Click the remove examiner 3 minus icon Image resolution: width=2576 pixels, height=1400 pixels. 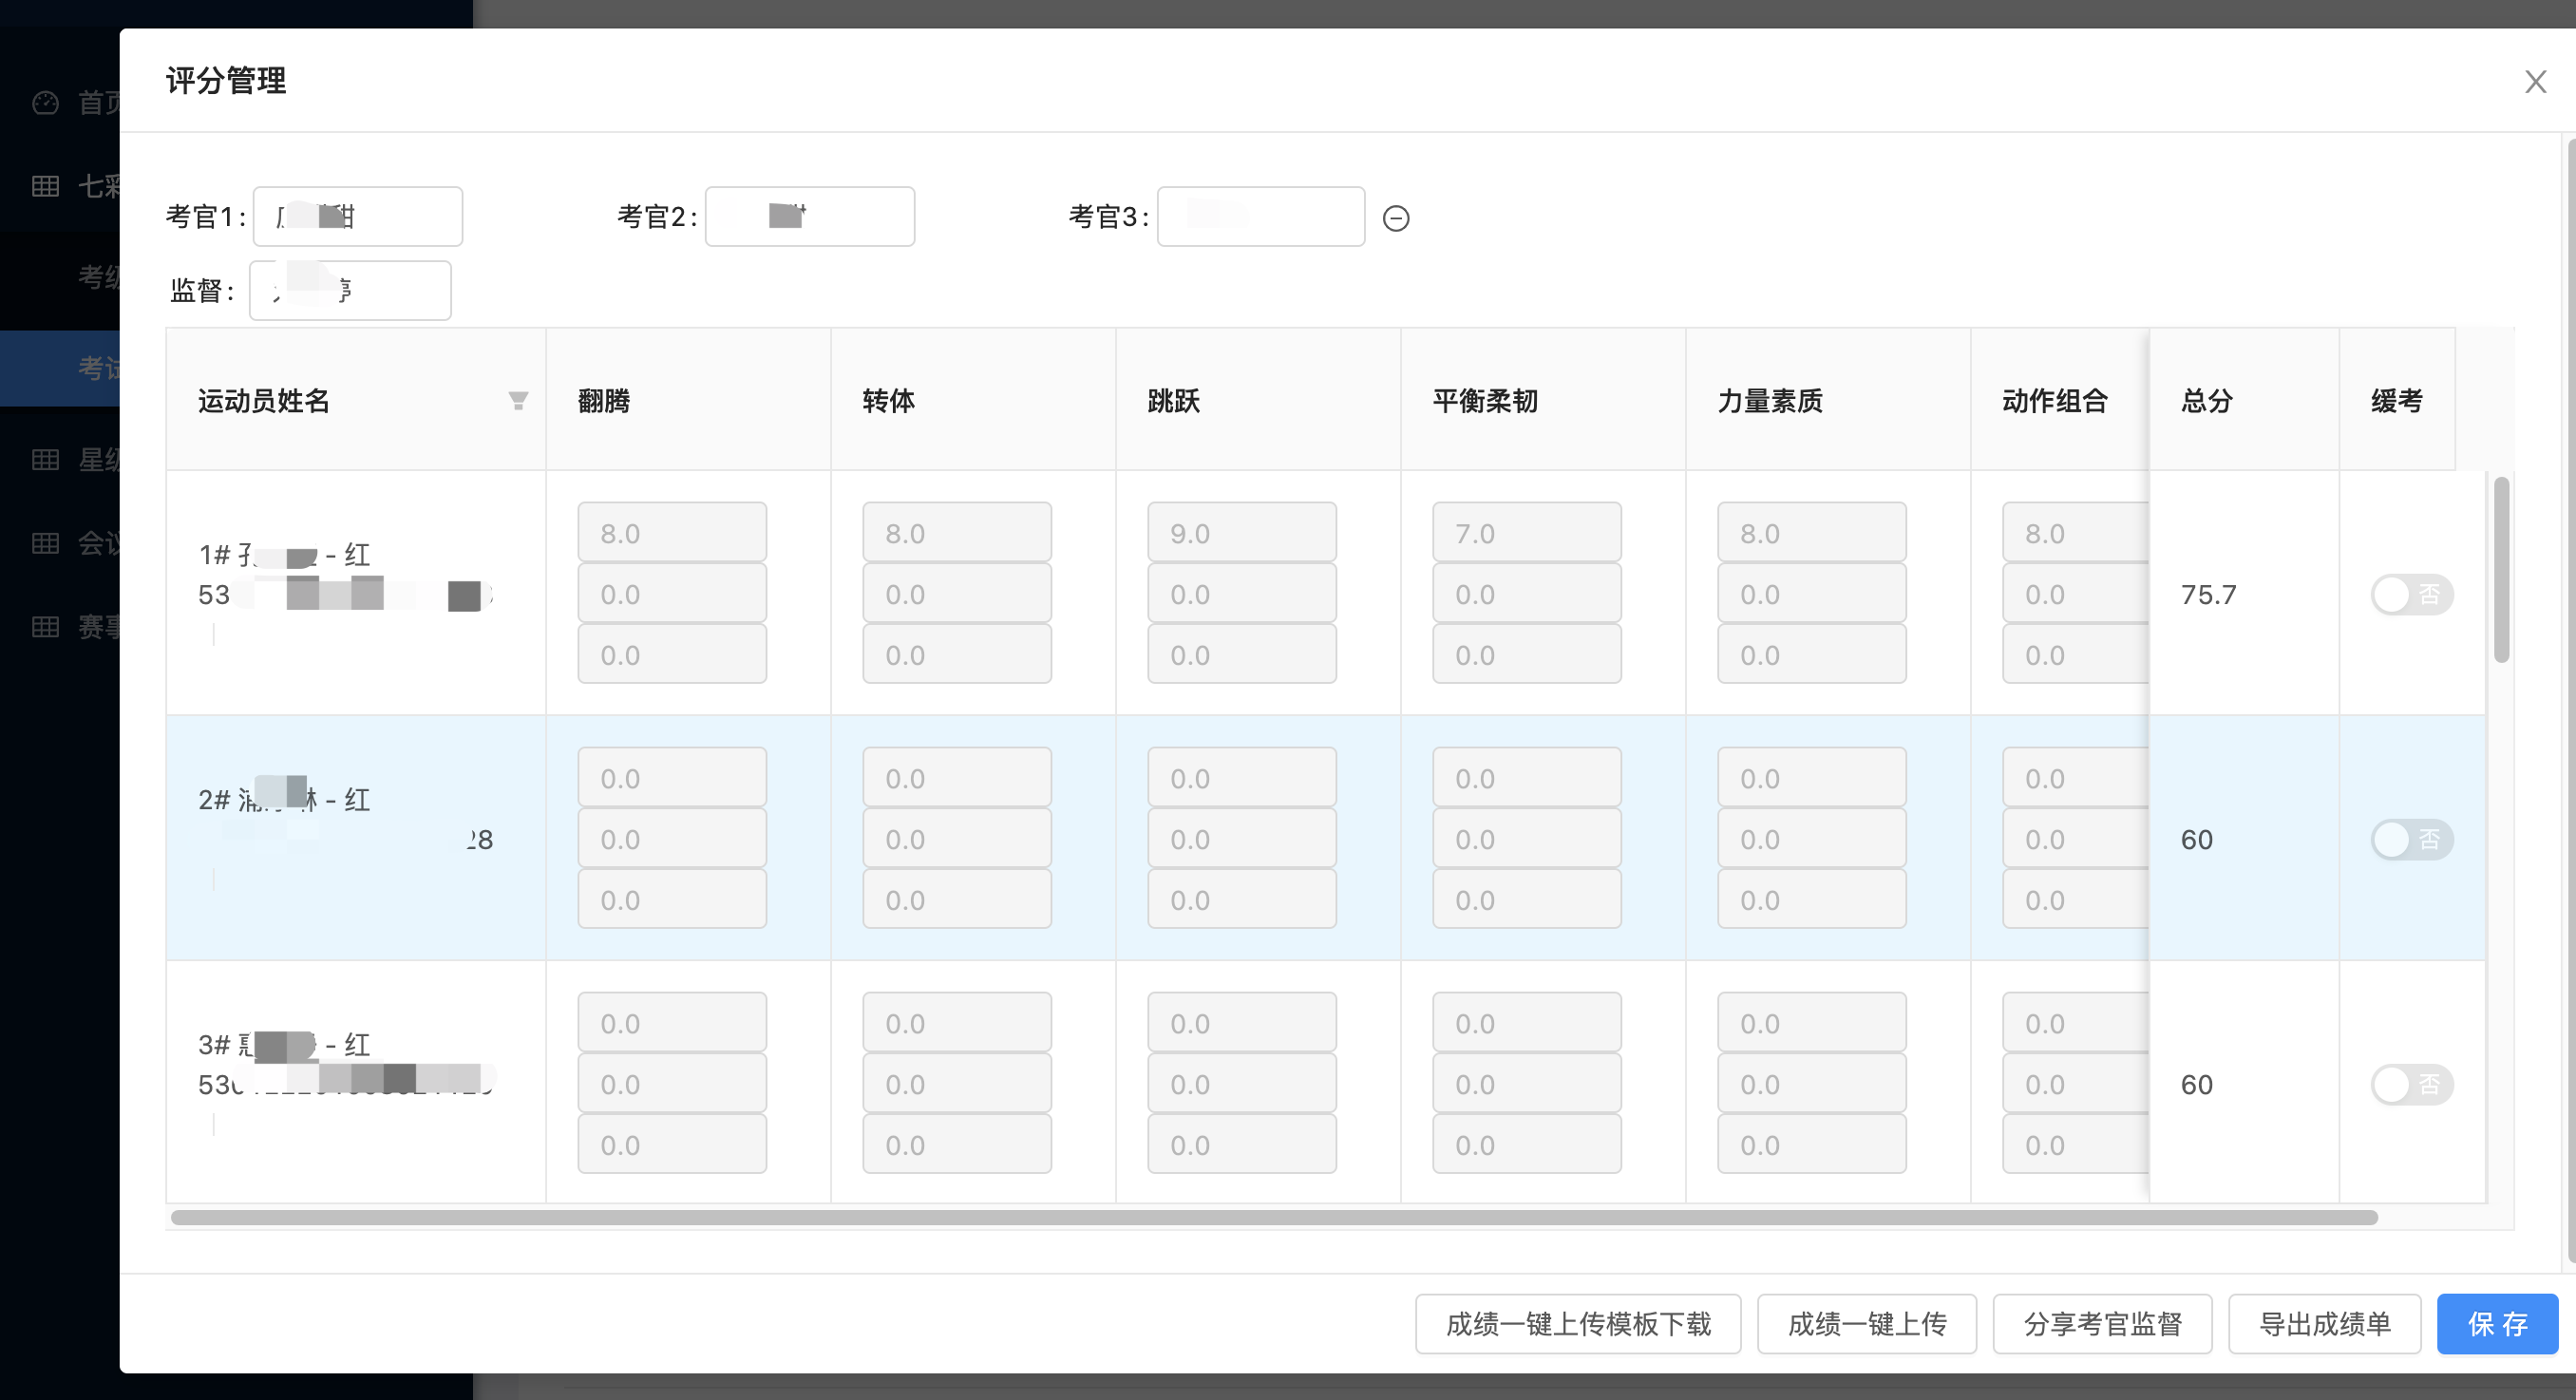coord(1396,218)
